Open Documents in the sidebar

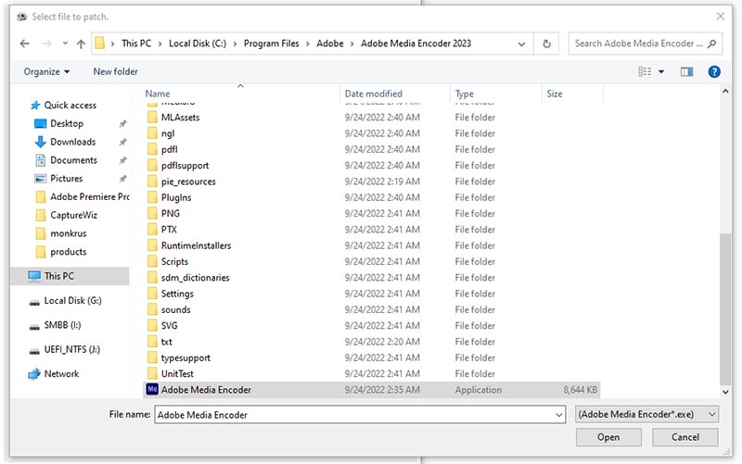(x=73, y=160)
